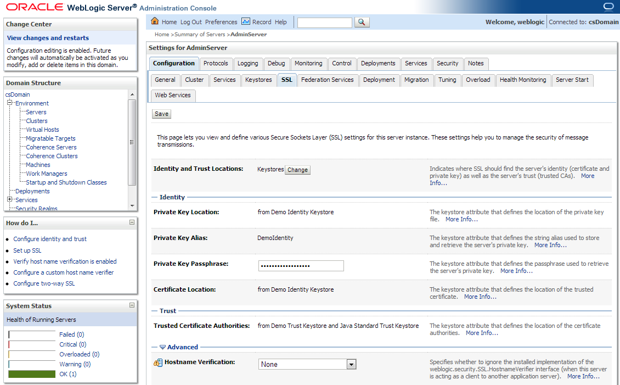Collapse the How do I panel
The height and width of the screenshot is (385, 620).
coord(132,222)
